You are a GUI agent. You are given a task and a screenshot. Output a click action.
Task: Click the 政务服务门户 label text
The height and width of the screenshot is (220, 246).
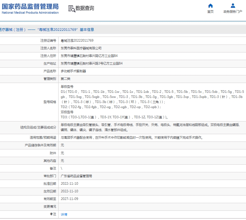(x=233, y=11)
